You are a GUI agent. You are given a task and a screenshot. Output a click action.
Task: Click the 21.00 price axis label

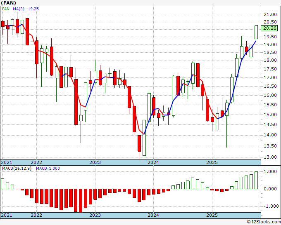[270, 14]
